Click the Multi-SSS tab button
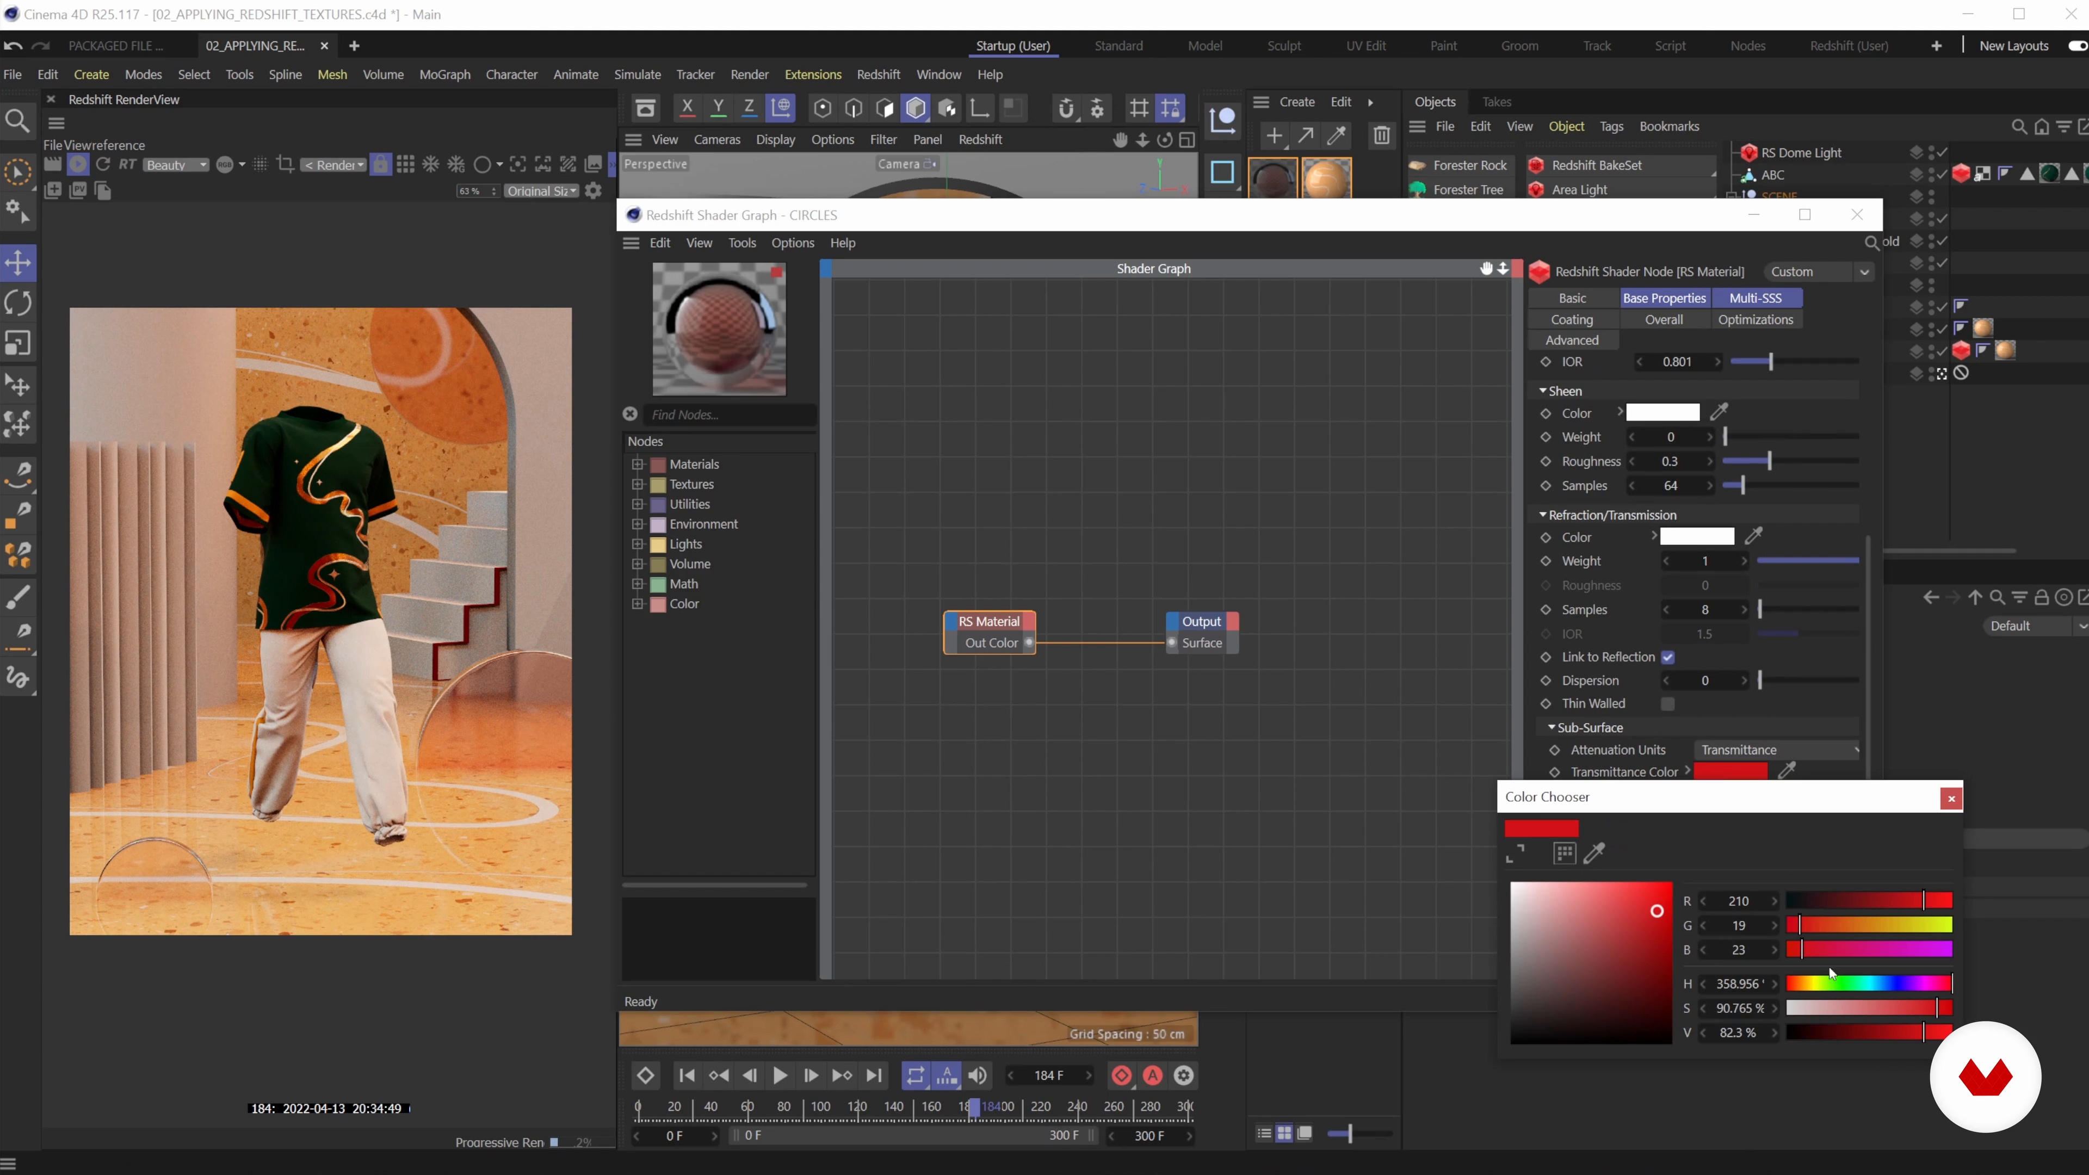 coord(1756,299)
